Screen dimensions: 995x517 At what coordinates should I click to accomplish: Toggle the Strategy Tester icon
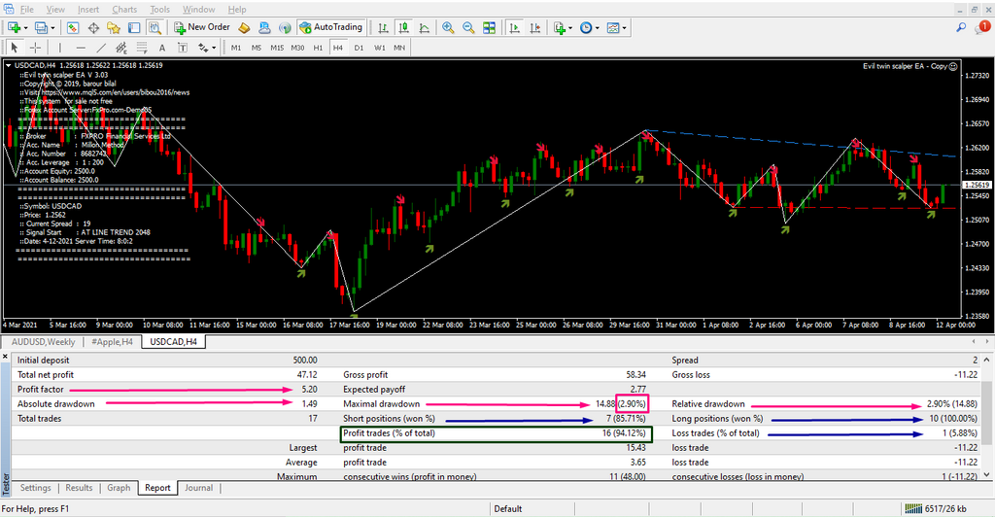click(154, 27)
